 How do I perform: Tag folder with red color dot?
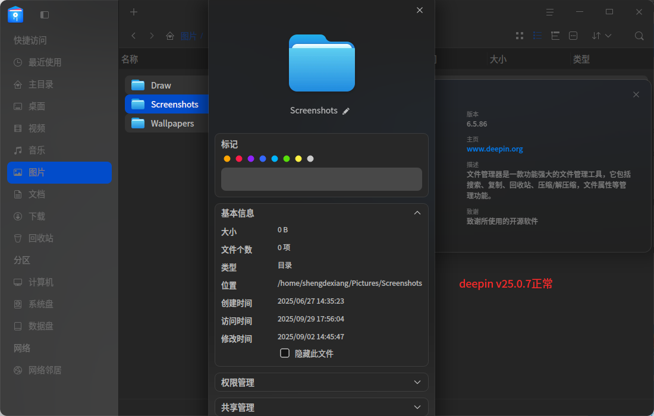click(239, 159)
